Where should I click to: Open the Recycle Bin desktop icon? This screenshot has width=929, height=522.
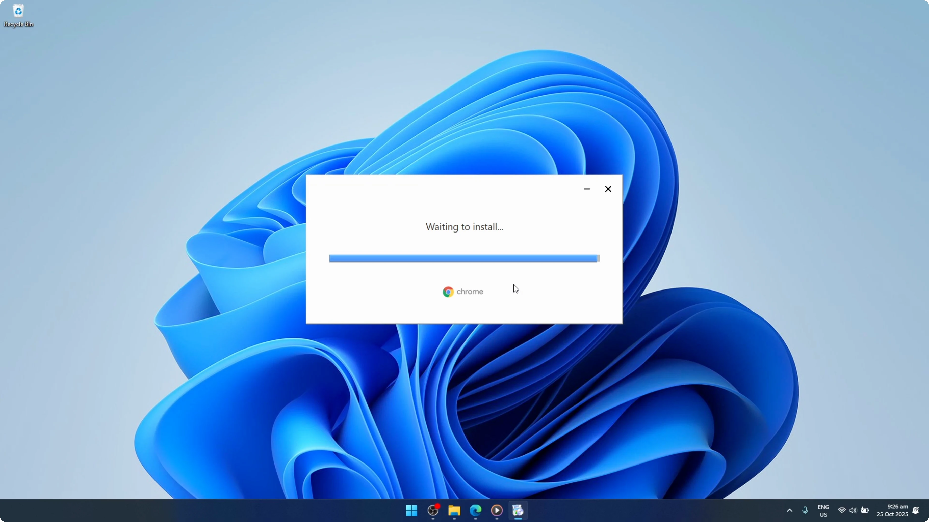(x=18, y=15)
